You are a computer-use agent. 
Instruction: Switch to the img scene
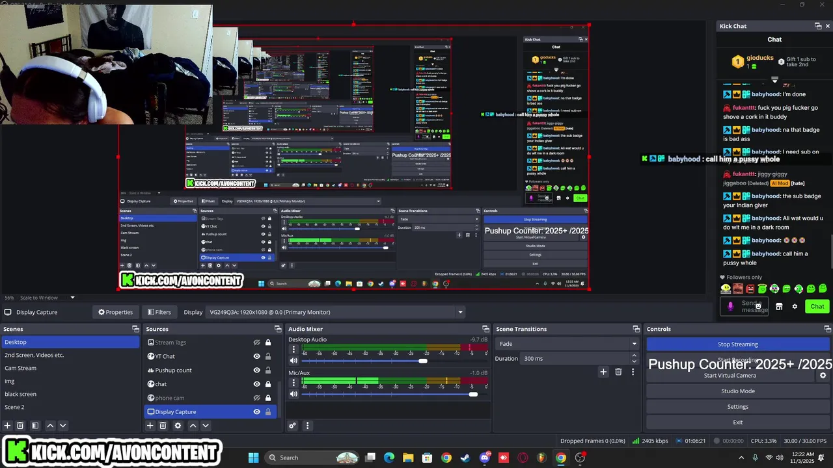click(70, 381)
